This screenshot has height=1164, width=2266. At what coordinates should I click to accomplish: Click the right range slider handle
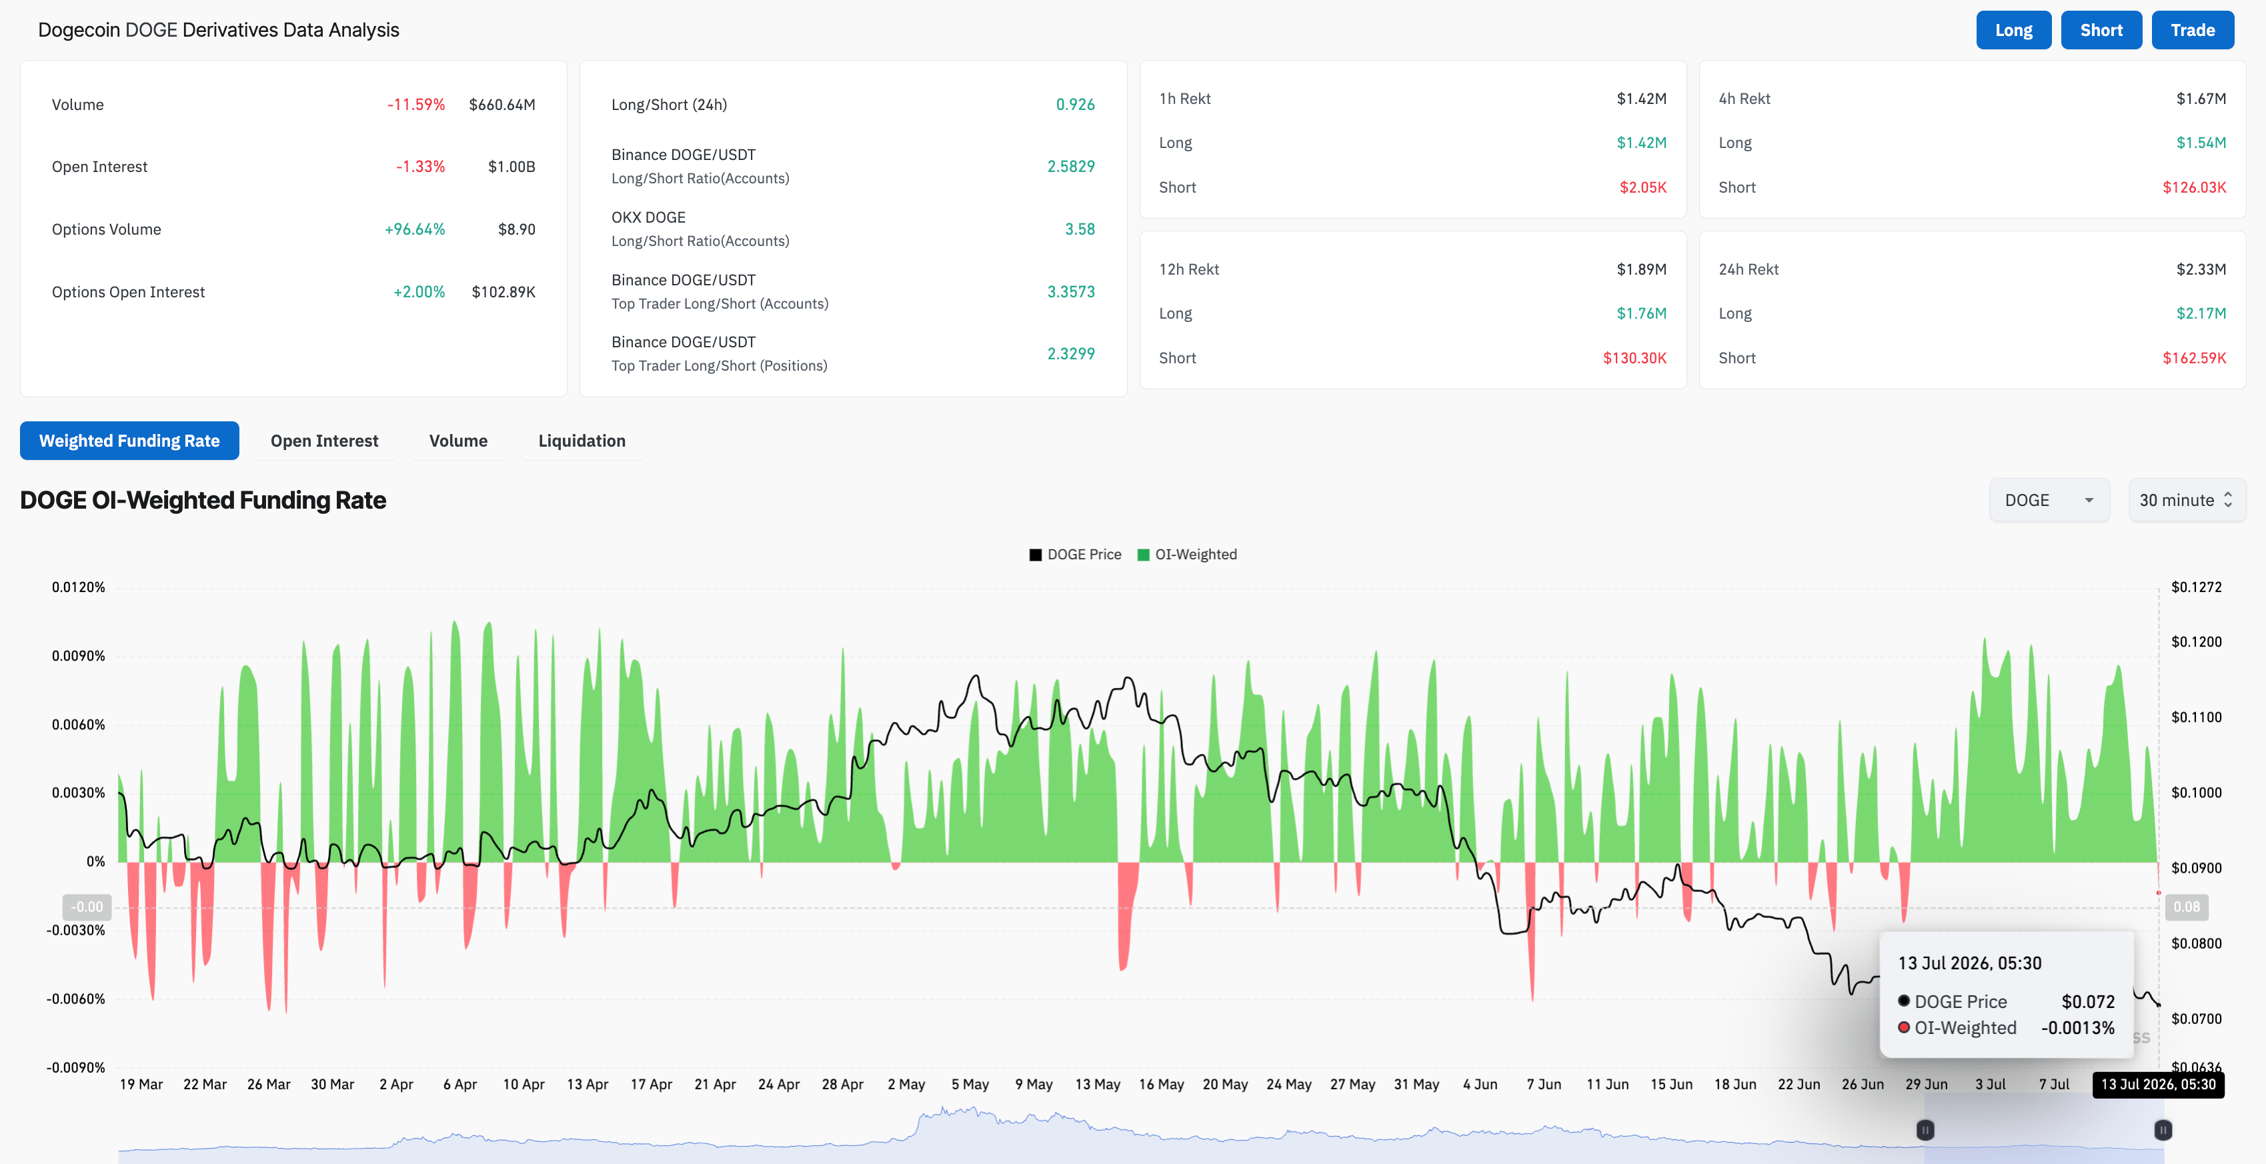[2162, 1130]
